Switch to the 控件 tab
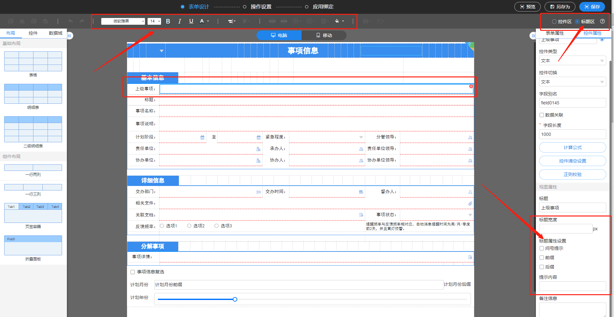 coord(33,33)
